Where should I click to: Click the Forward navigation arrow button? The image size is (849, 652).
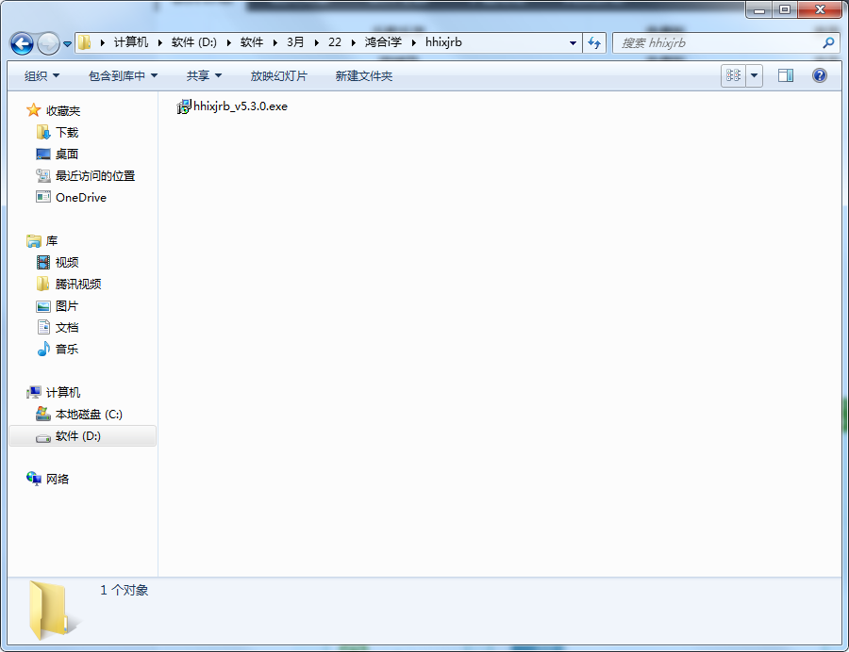[48, 43]
